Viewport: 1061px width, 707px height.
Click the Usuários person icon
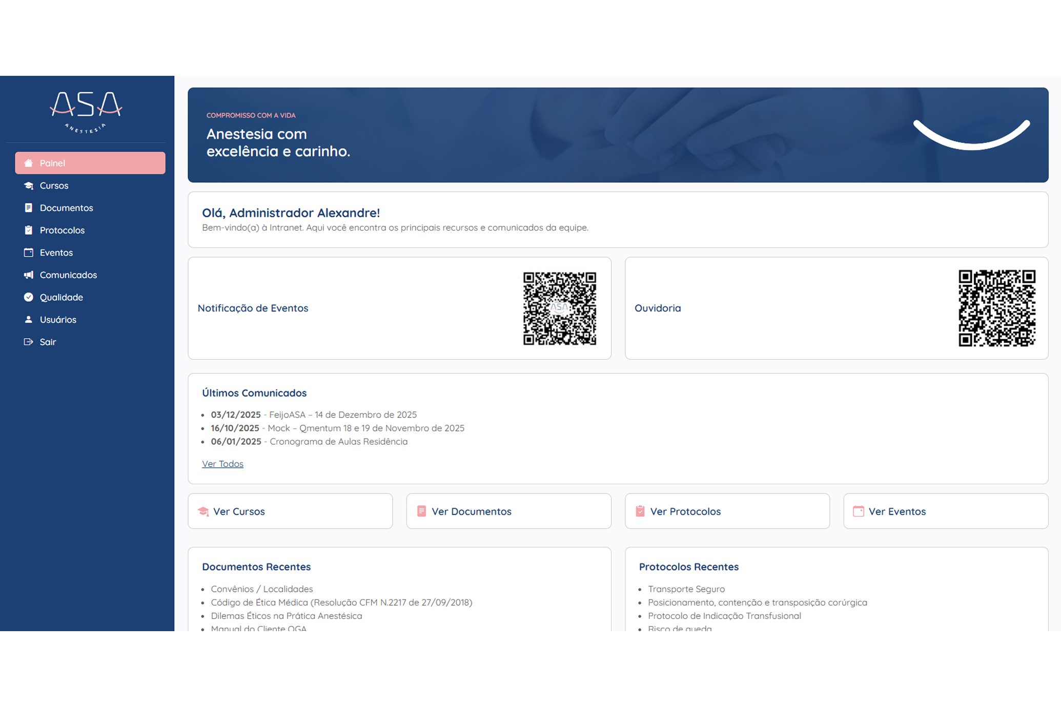tap(29, 319)
